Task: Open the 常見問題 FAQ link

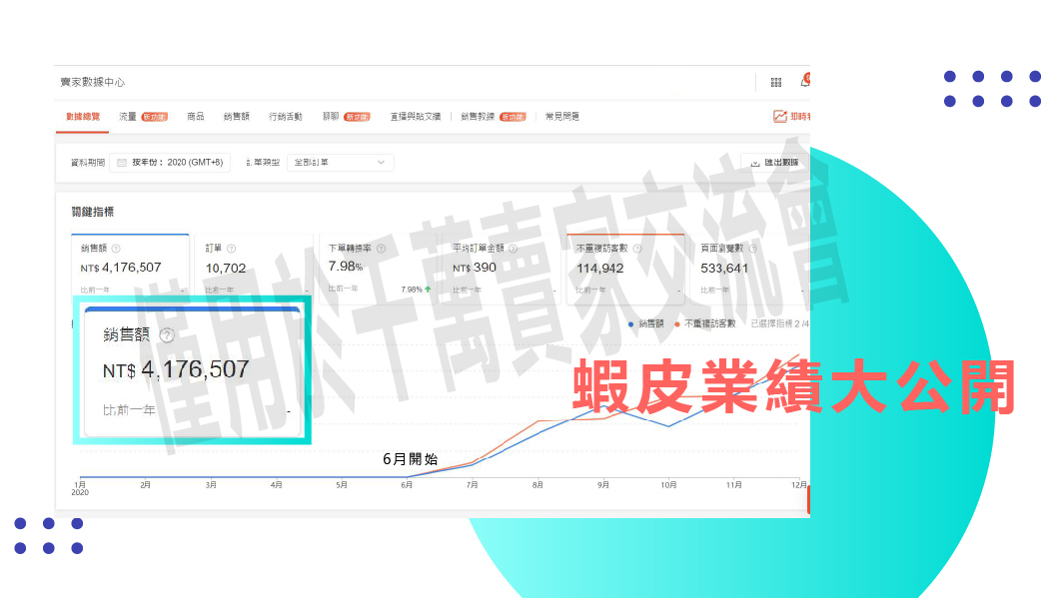Action: pos(562,117)
